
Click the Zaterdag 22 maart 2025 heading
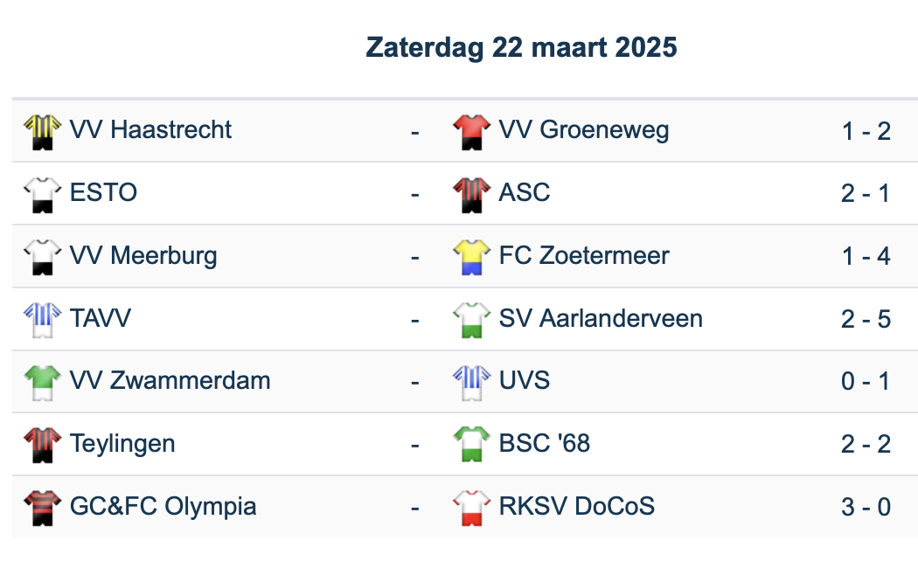tap(521, 47)
